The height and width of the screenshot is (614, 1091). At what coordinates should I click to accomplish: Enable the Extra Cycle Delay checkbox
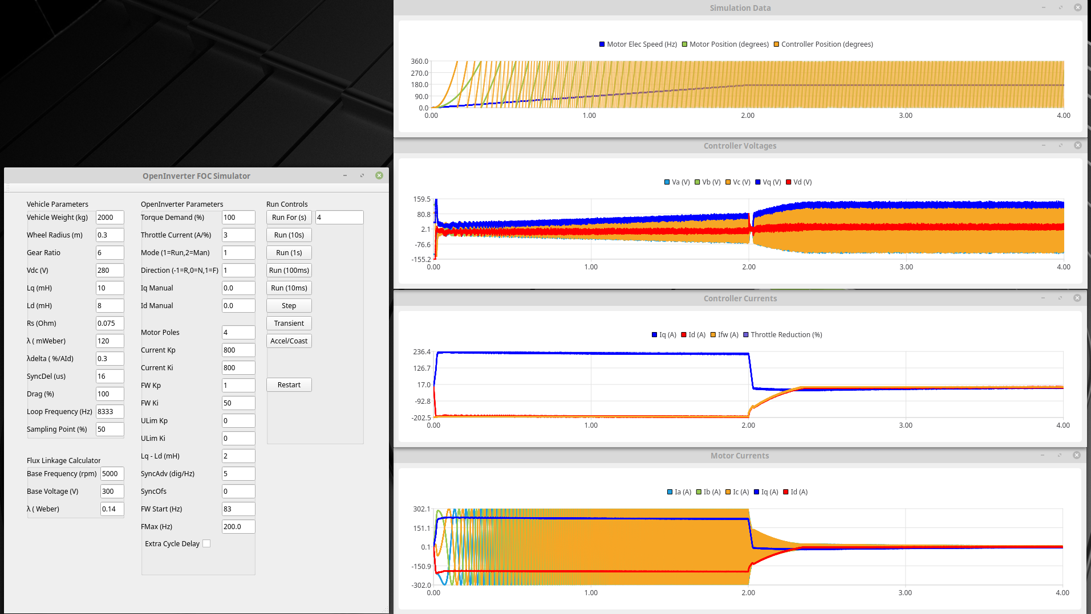(206, 543)
